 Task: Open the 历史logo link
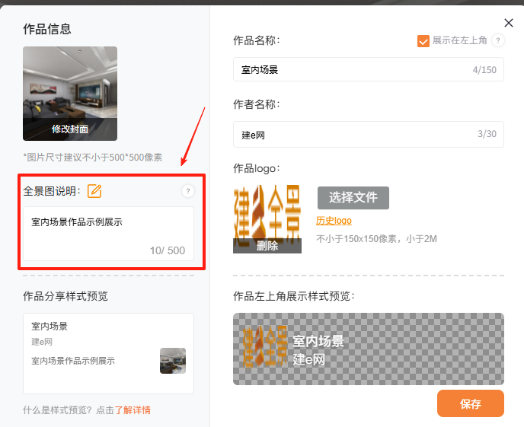coord(334,221)
